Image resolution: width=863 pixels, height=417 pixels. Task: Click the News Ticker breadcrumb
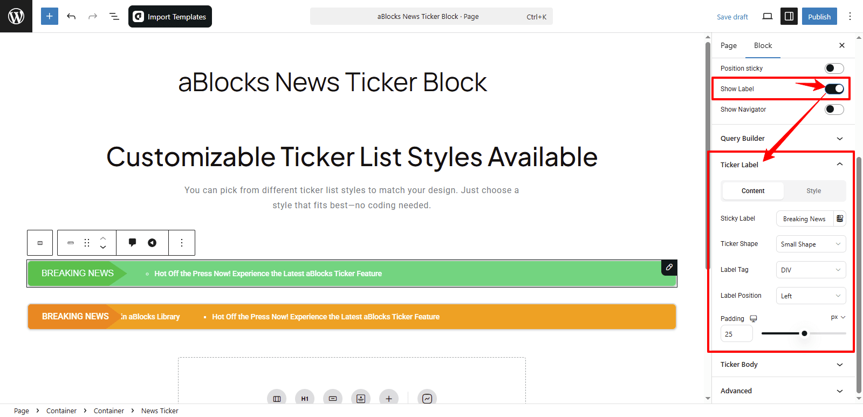coord(160,411)
